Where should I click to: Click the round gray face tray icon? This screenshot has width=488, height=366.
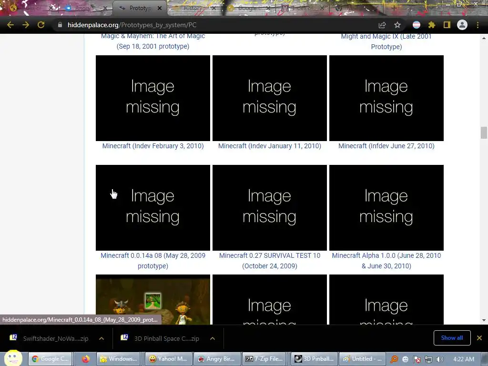(405, 359)
